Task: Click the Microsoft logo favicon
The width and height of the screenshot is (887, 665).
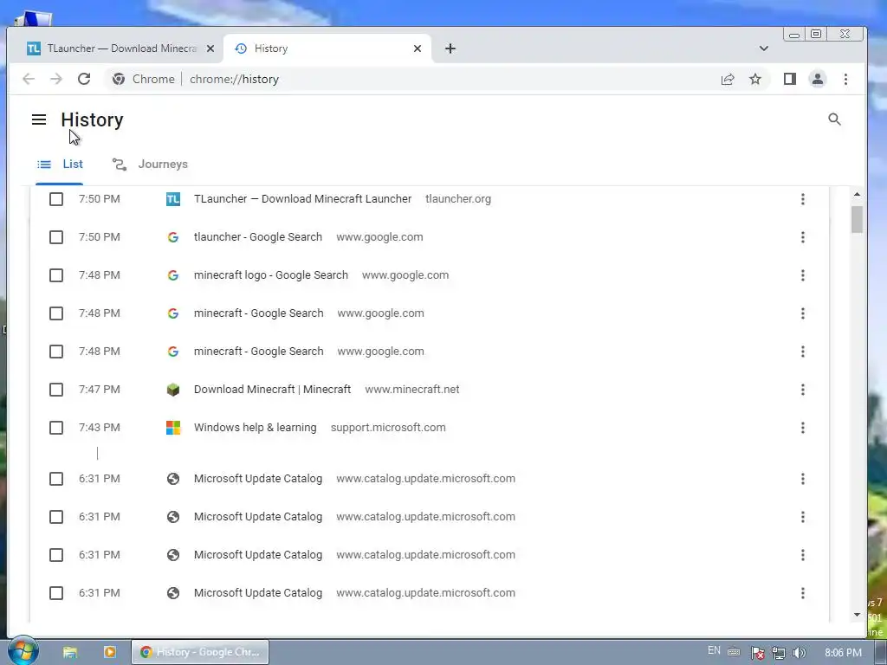Action: click(x=173, y=428)
